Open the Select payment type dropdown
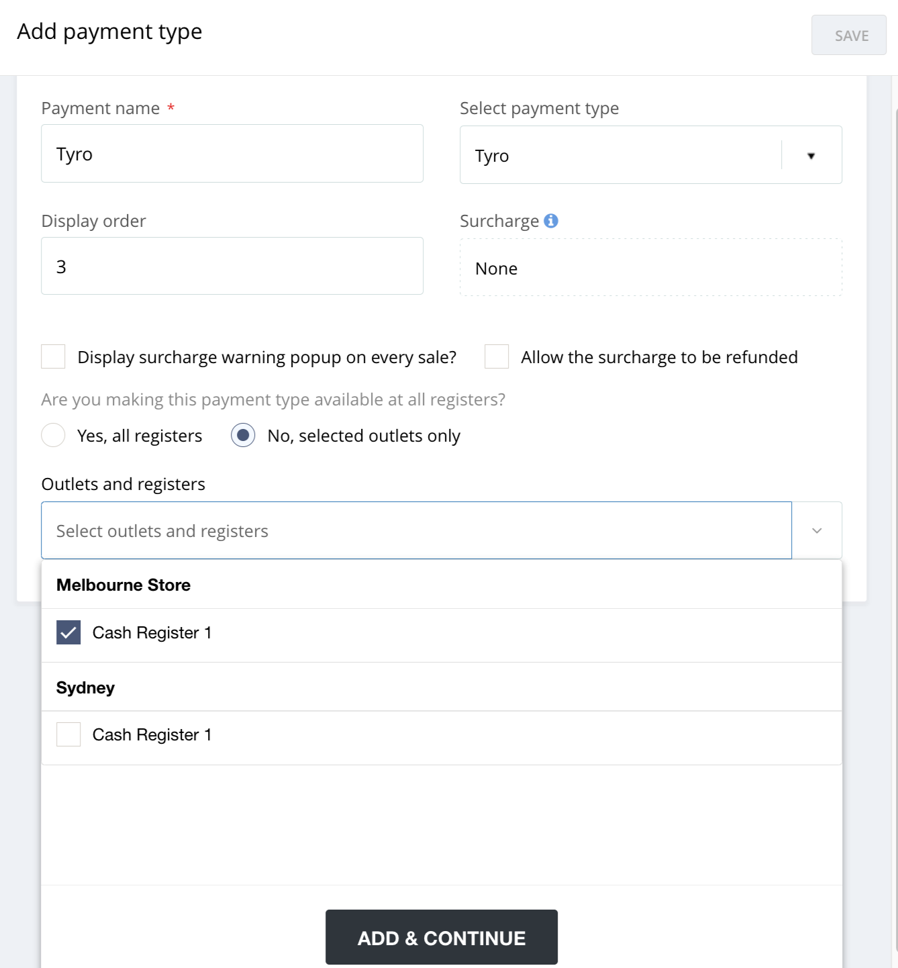Viewport: 898px width, 968px height. [x=621, y=155]
